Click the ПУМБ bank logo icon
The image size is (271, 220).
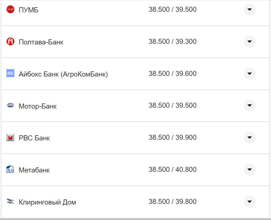[10, 10]
